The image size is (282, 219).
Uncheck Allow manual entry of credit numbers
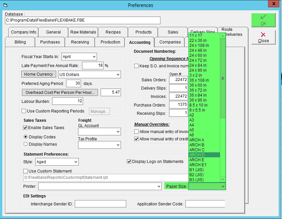tap(136, 139)
